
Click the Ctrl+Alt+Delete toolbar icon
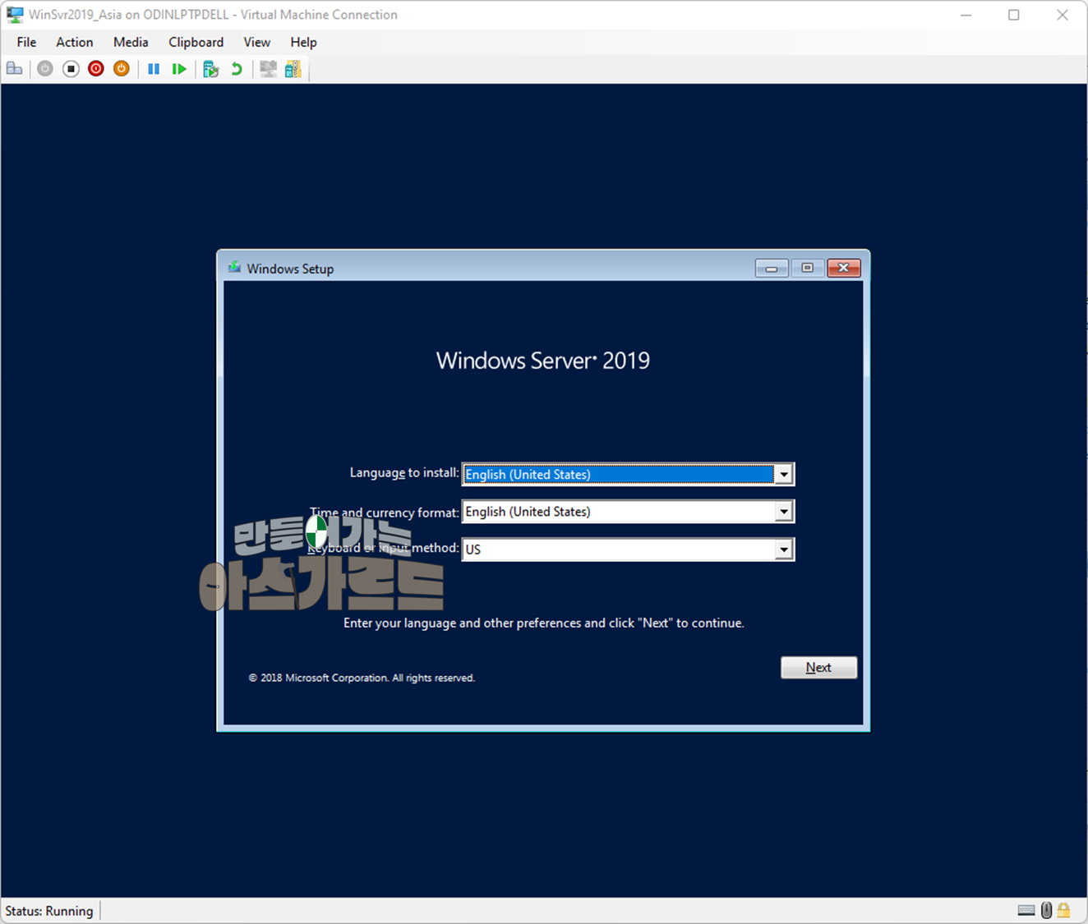[15, 69]
